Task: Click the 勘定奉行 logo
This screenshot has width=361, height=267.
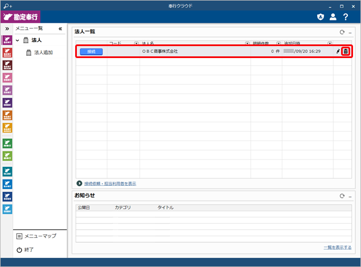Action: pos(20,17)
